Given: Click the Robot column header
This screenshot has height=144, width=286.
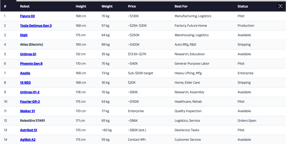Looking at the screenshot, I should pos(25,6).
